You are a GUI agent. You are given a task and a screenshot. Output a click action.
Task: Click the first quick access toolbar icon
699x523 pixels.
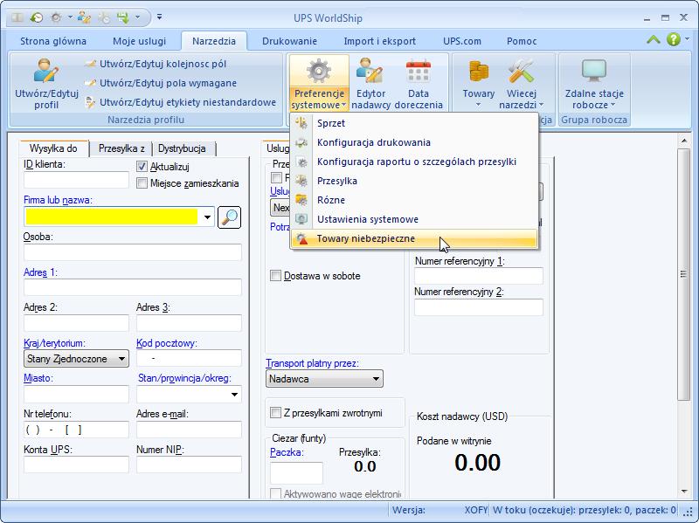click(x=17, y=17)
